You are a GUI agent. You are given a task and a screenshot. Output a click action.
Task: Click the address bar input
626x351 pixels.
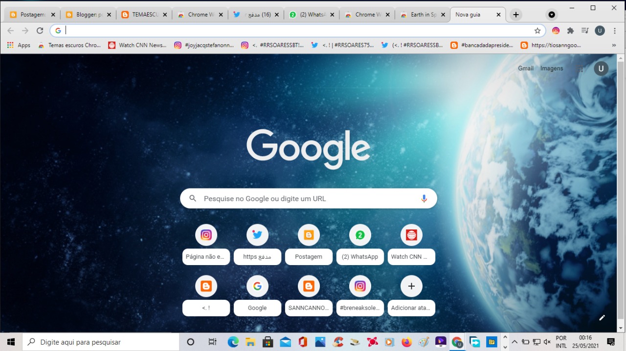click(298, 31)
